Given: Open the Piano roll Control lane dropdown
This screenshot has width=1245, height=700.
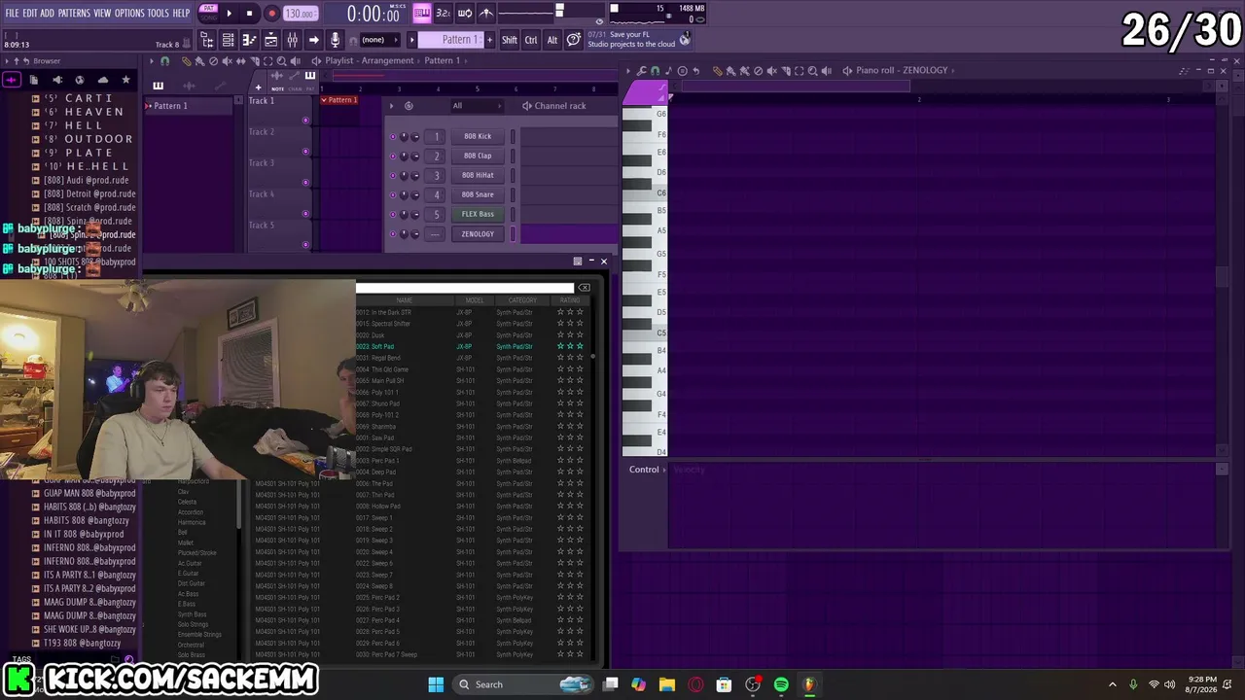Looking at the screenshot, I should pyautogui.click(x=649, y=470).
